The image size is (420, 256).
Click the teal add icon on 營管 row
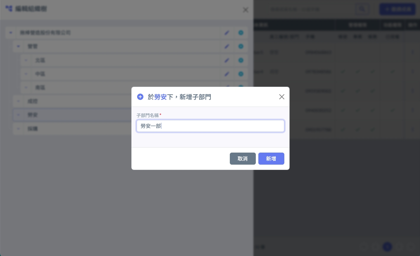[x=241, y=46]
